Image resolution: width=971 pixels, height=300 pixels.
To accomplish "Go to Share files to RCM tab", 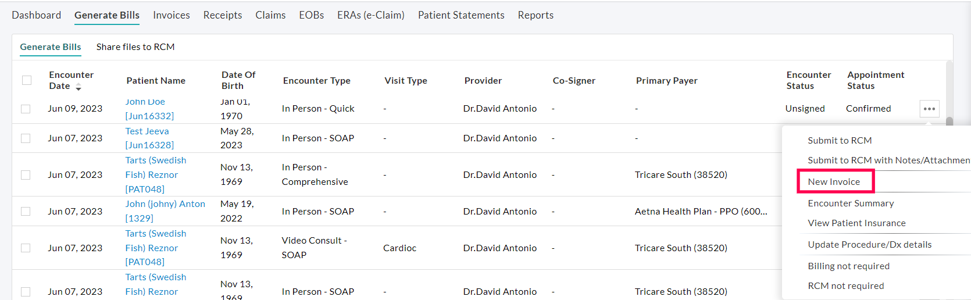I will tap(135, 47).
